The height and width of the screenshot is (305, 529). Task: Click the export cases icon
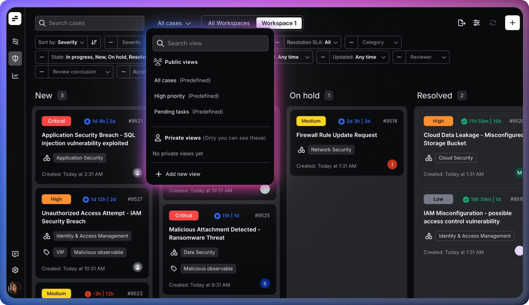coord(462,23)
